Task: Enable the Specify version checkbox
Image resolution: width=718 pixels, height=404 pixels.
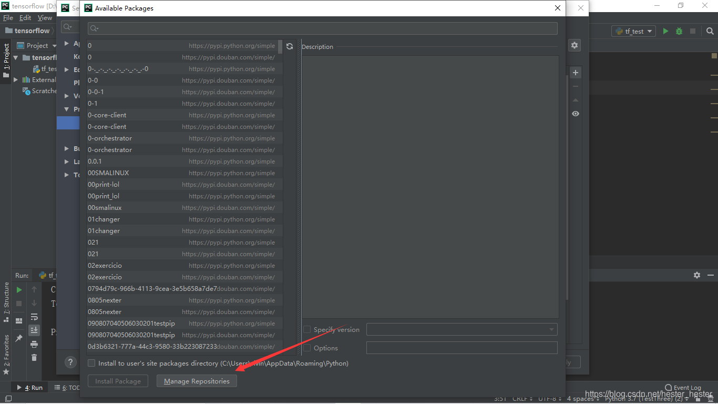Action: 307,329
